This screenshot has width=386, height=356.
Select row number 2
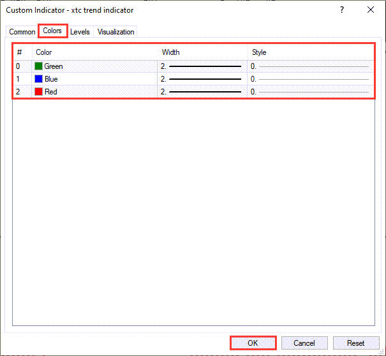point(18,92)
